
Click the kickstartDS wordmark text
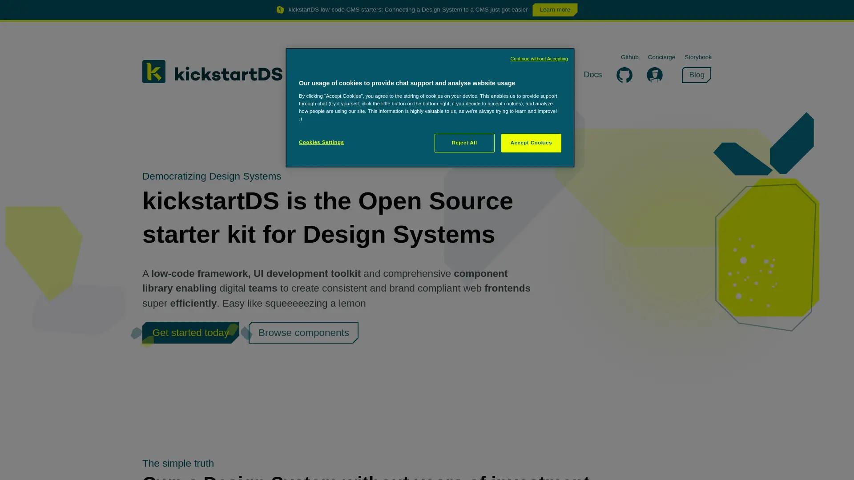pos(228,74)
